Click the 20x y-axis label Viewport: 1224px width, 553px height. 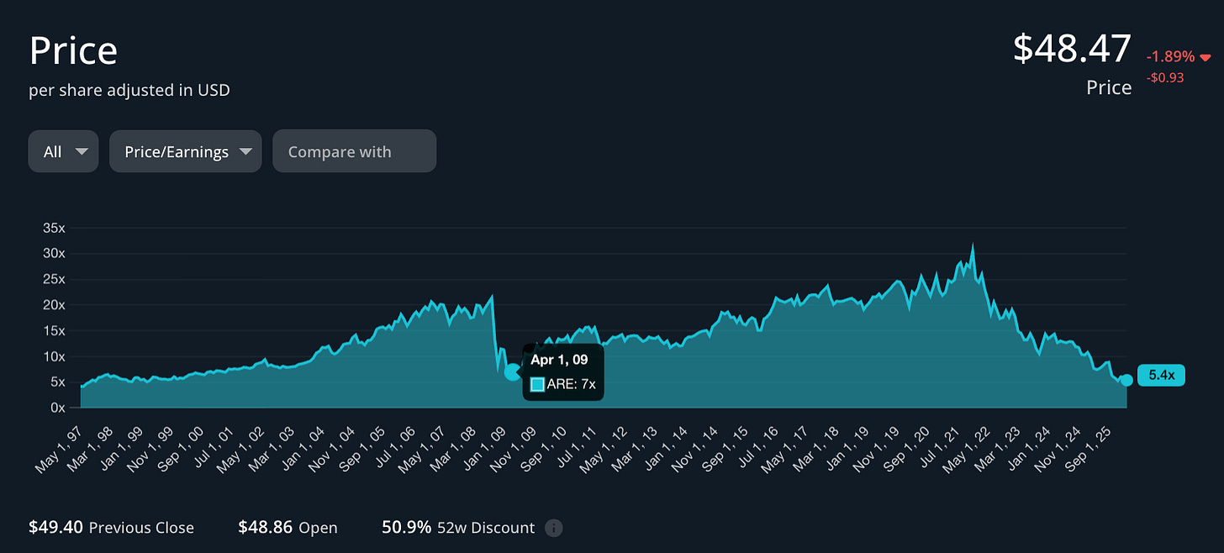coord(55,305)
